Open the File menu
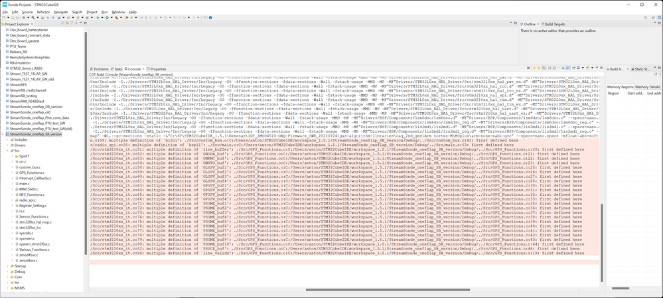Viewport: 663px width, 298px height. click(5, 12)
